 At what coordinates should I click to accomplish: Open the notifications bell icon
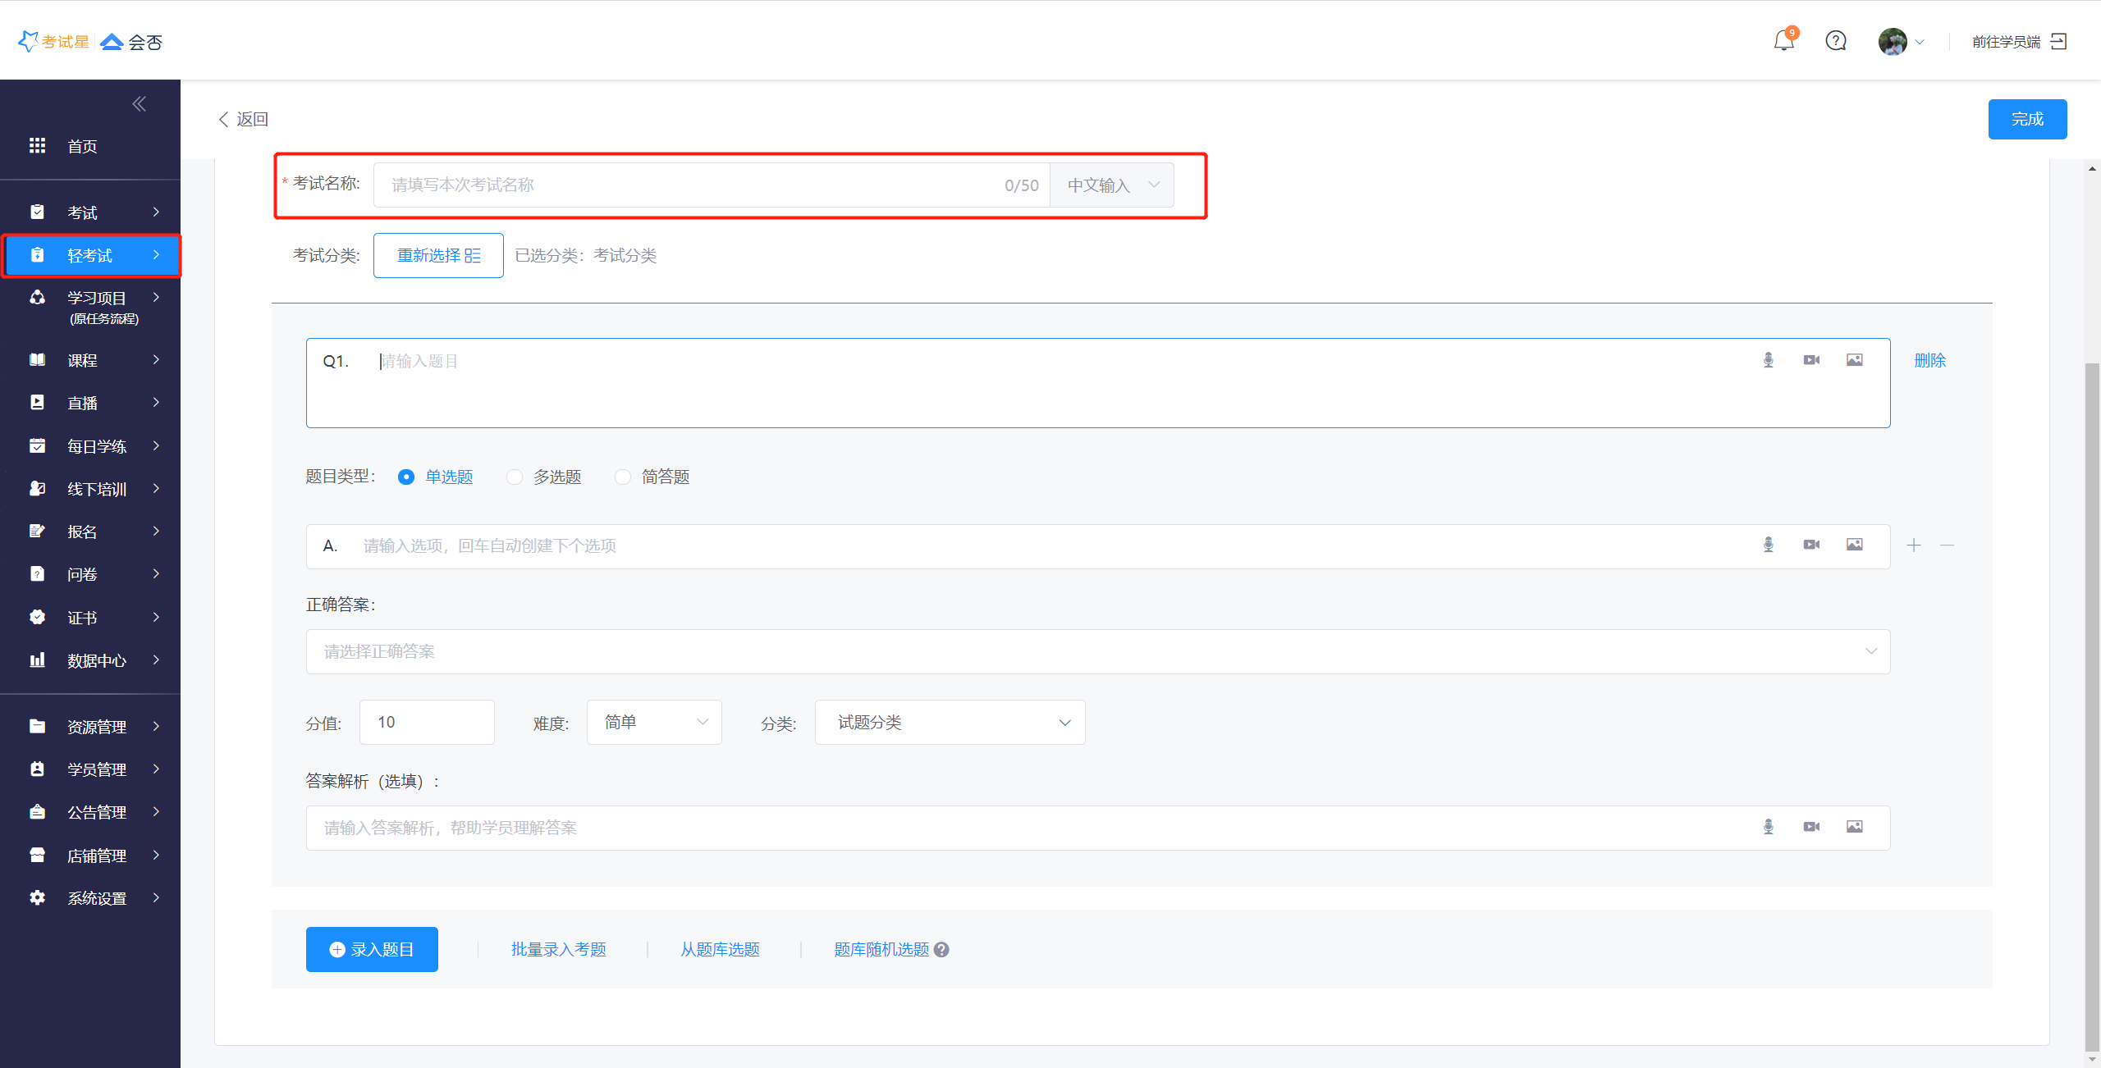[x=1783, y=40]
